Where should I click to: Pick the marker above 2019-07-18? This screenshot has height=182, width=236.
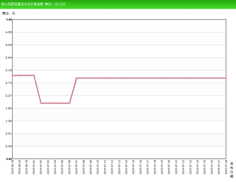tap(155, 78)
